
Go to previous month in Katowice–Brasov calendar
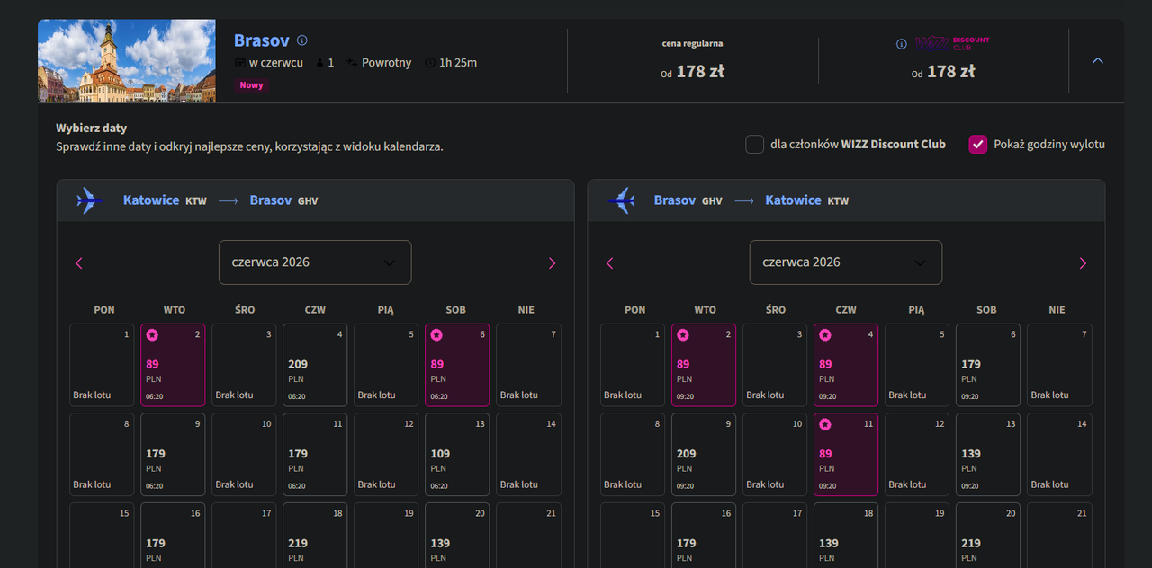click(x=79, y=263)
